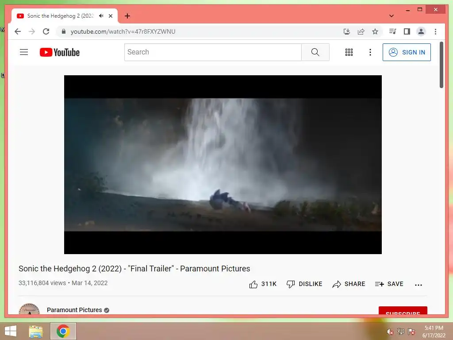Like the video with thumbs up 311K
Screen dimensions: 453x340
click(263, 284)
